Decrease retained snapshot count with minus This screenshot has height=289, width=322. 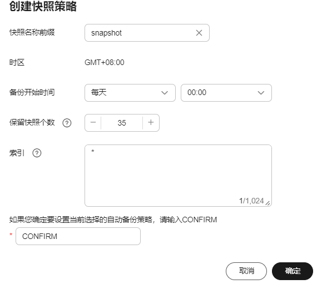click(93, 123)
